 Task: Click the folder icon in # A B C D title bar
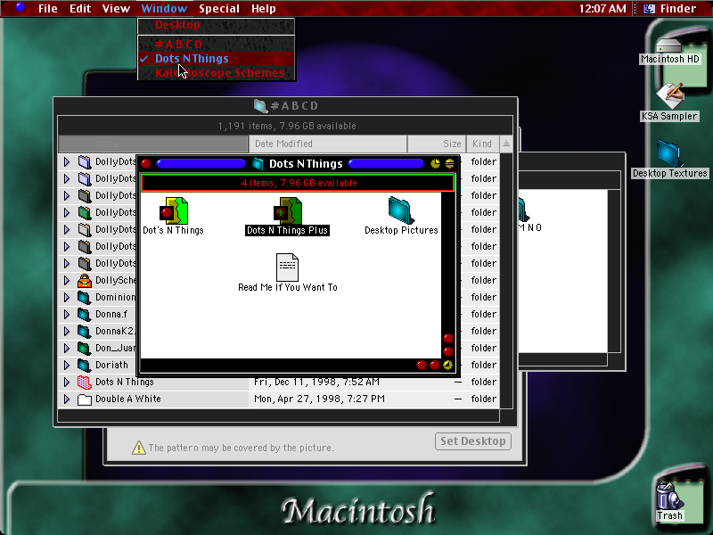[x=260, y=106]
